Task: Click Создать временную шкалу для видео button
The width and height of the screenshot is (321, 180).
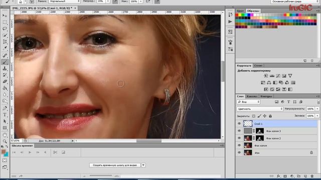Action: tap(115, 165)
